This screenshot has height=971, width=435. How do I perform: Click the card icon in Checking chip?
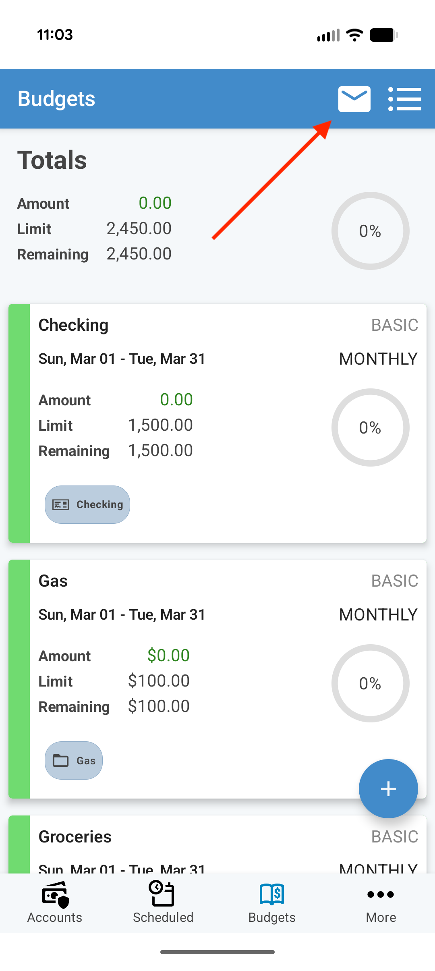tap(61, 504)
